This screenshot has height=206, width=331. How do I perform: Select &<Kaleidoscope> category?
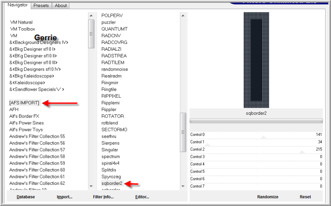[x=27, y=83]
